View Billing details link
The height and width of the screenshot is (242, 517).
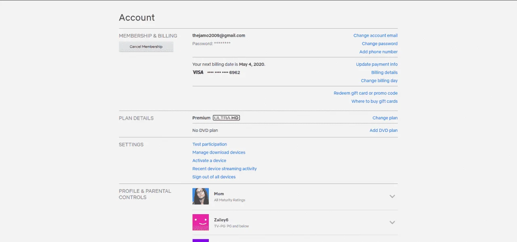[x=385, y=73]
